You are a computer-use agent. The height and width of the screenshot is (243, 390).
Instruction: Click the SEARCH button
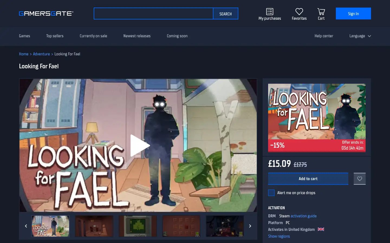click(226, 13)
